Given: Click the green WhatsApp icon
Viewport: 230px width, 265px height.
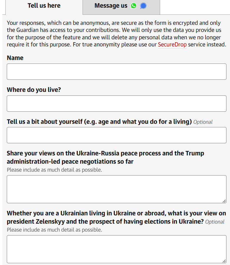Looking at the screenshot, I should [x=134, y=6].
